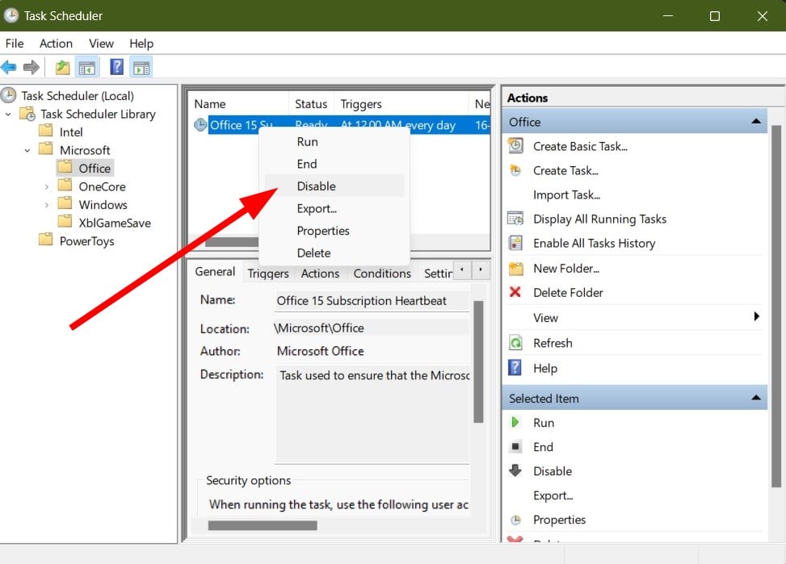Click the Display All Running Tasks icon
Viewport: 786px width, 564px height.
coord(515,219)
